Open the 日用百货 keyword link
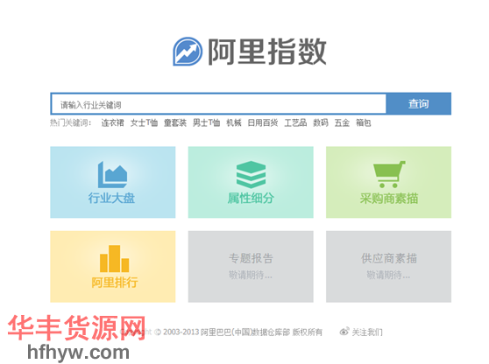 [x=263, y=123]
